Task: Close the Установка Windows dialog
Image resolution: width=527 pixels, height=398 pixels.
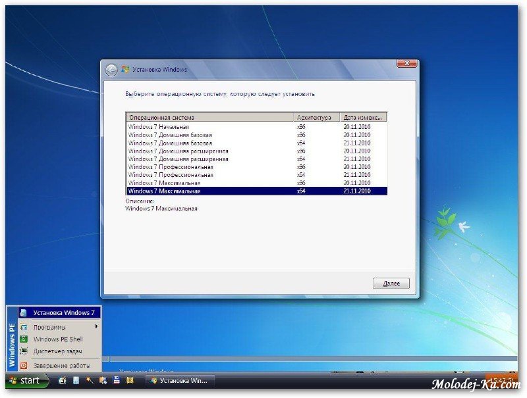Action: [406, 63]
